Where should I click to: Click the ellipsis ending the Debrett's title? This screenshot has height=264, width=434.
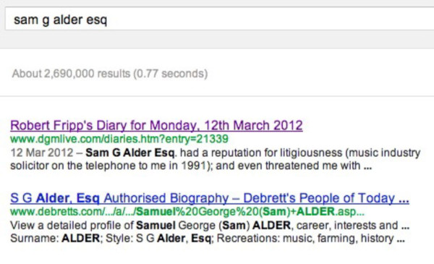point(404,199)
